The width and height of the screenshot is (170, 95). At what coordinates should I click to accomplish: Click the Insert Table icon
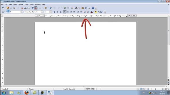click(x=68, y=8)
